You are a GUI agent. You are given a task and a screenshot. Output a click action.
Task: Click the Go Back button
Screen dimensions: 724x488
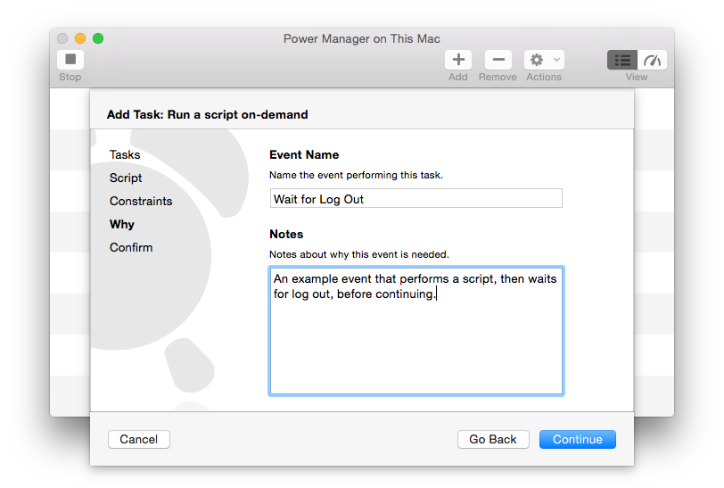(x=493, y=439)
